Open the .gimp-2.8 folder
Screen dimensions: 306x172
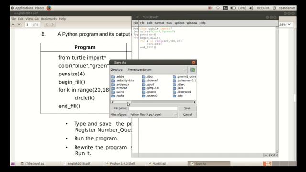point(151,88)
